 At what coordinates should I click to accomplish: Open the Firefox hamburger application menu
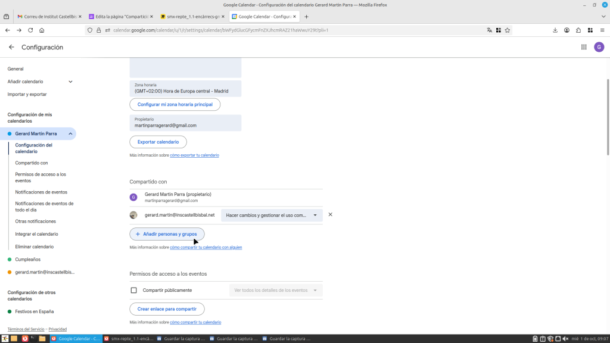602,30
